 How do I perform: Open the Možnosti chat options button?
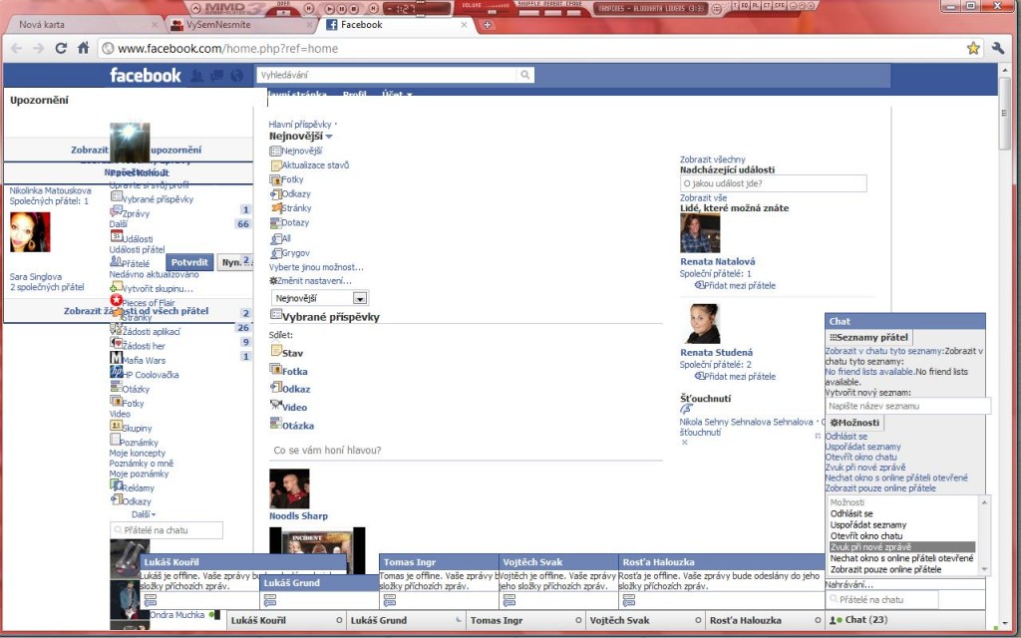(x=854, y=423)
